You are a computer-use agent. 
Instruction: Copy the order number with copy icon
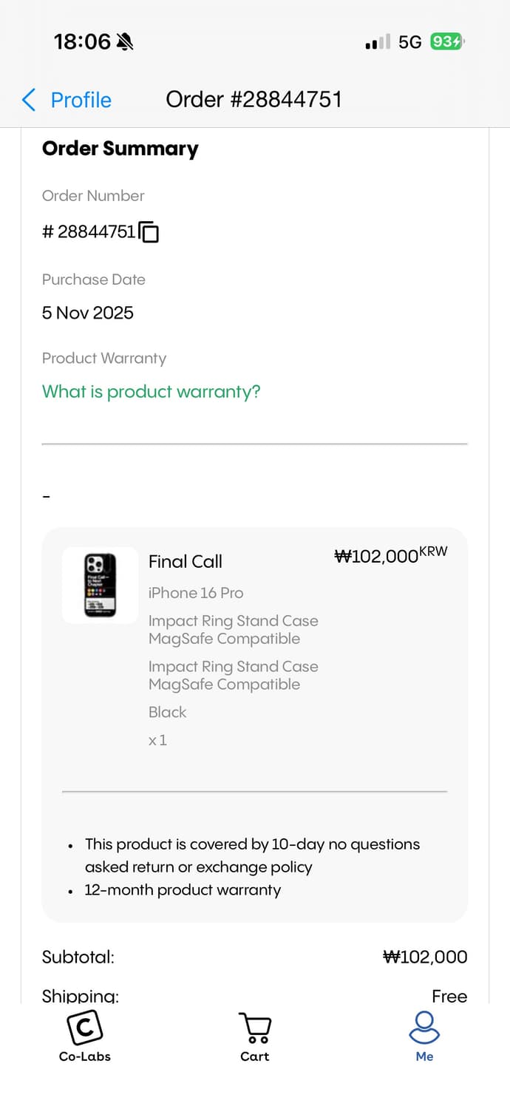tap(149, 232)
